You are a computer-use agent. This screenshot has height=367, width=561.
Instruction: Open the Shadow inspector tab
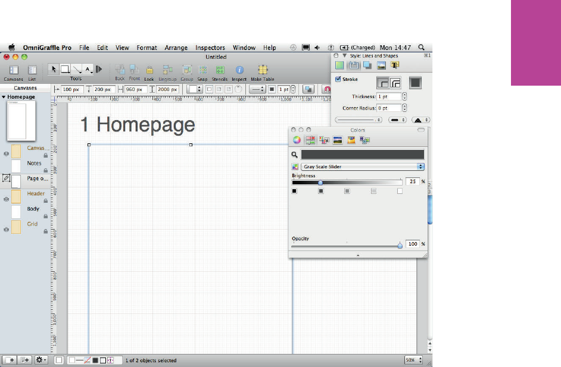367,65
